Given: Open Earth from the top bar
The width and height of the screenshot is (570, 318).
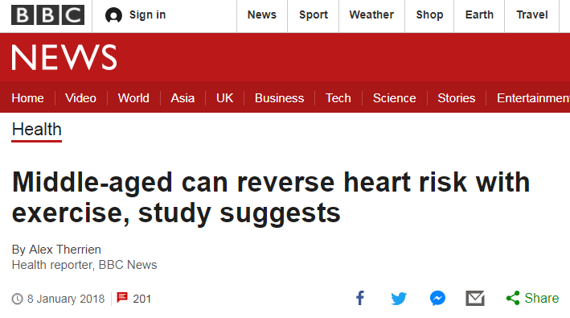Looking at the screenshot, I should click(479, 15).
